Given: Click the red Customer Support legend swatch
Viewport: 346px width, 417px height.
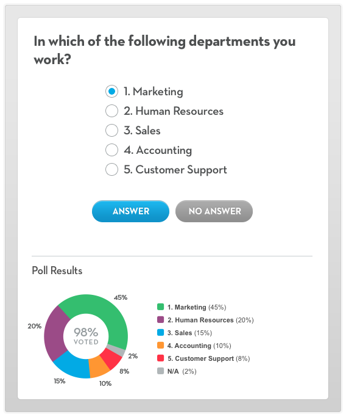Looking at the screenshot, I should click(161, 358).
